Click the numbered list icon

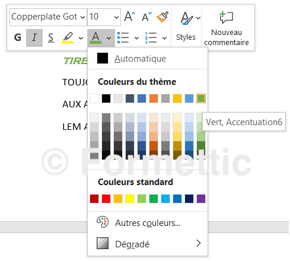[x=151, y=38]
